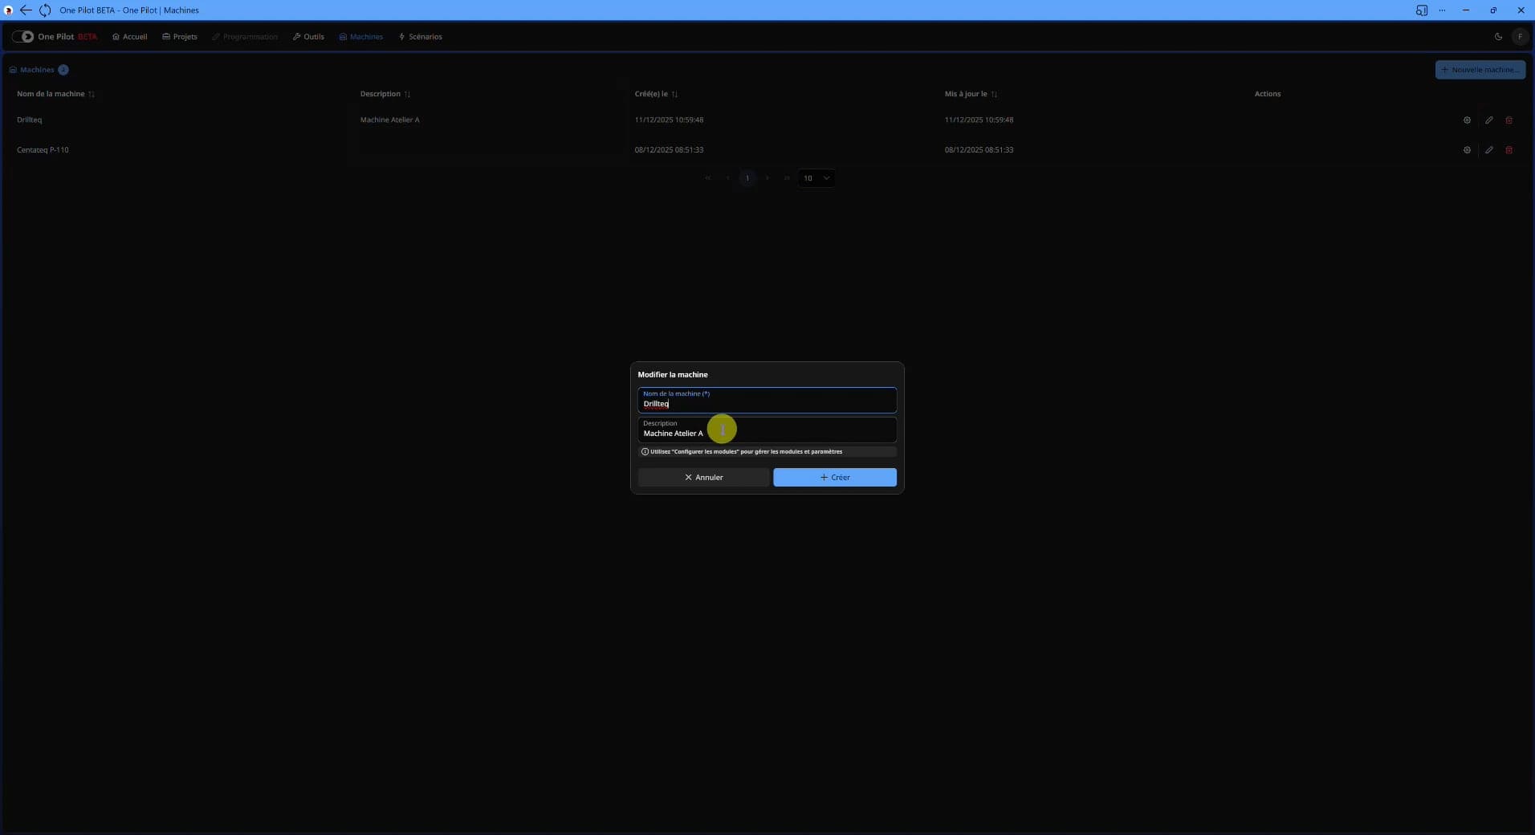Toggle dark mode with the moon icon
Viewport: 1535px width, 835px height.
click(x=1498, y=37)
